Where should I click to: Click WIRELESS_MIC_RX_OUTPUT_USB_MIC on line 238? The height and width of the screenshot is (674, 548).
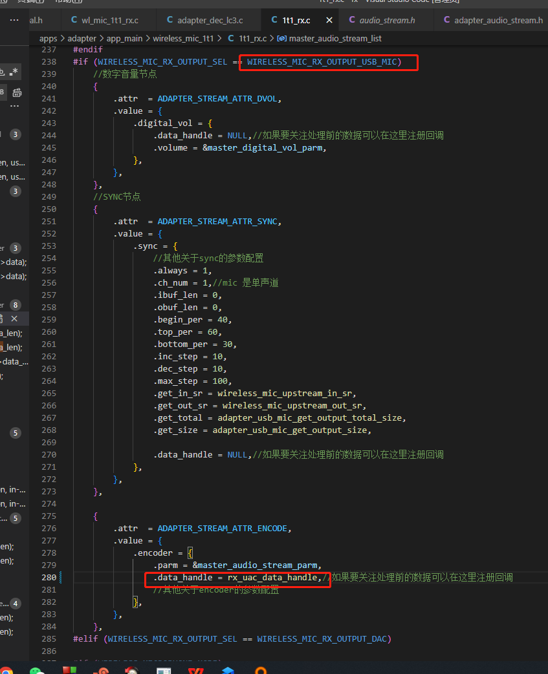tap(322, 62)
